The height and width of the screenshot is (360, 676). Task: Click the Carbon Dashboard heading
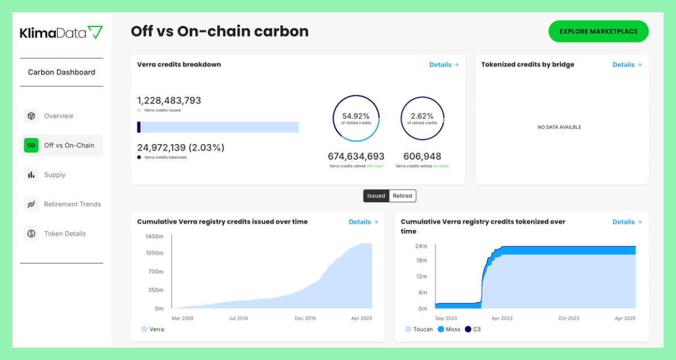[61, 72]
